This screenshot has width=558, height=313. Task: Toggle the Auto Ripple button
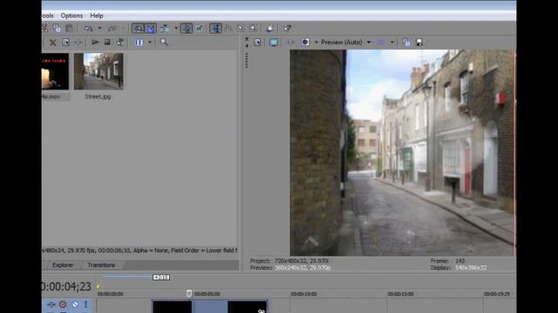(x=165, y=28)
